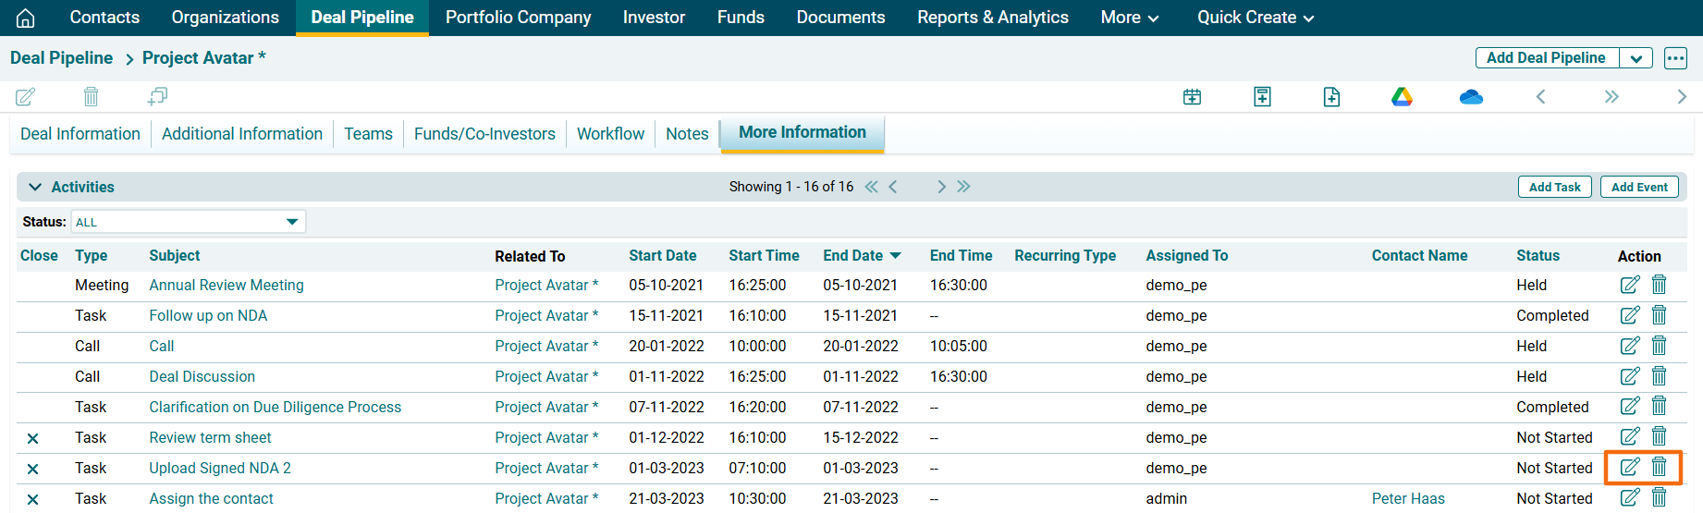This screenshot has height=513, width=1703.
Task: Collapse the Activities section
Action: (35, 187)
